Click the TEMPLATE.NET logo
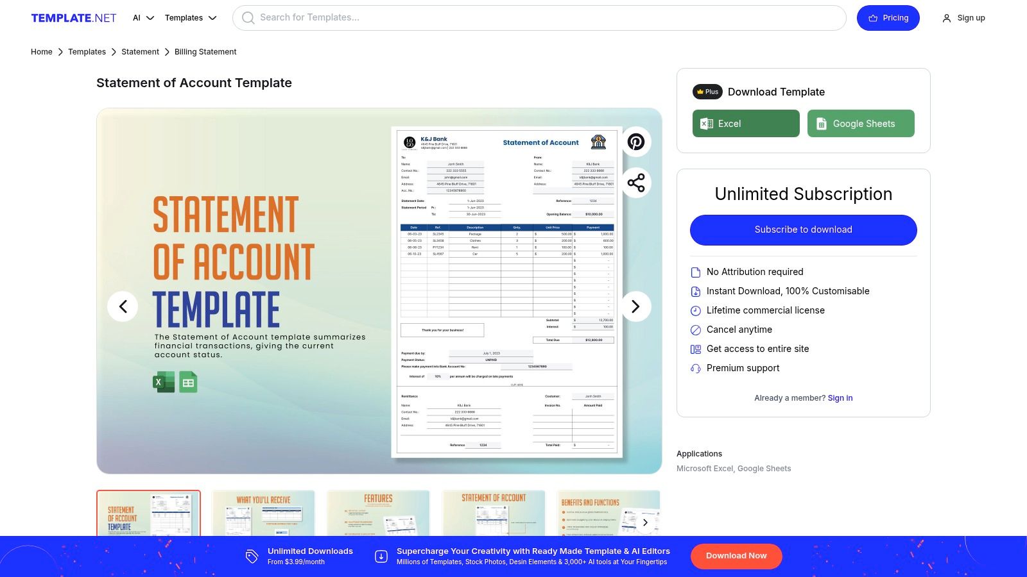Viewport: 1027px width, 577px height. pyautogui.click(x=74, y=18)
